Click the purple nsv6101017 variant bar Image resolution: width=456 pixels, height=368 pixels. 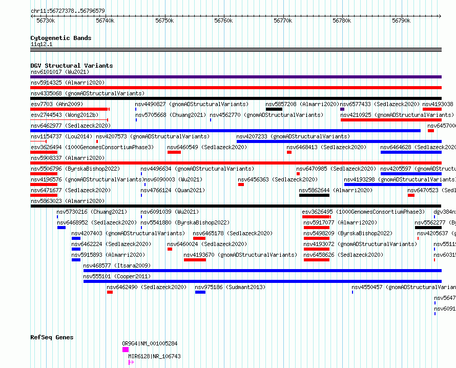point(236,77)
